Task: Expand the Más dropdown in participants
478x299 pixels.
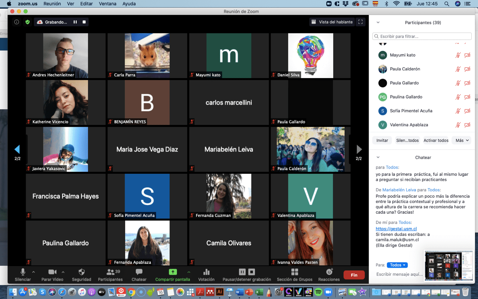Action: 462,140
